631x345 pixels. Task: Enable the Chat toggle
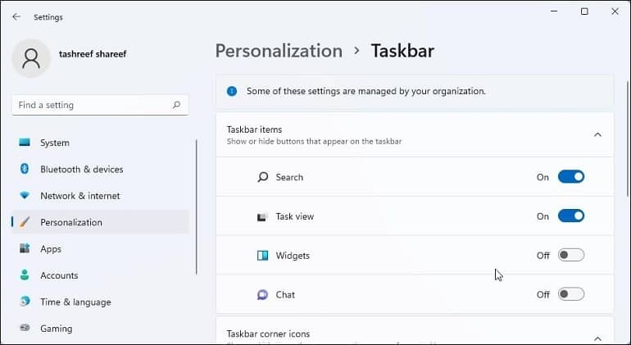[x=570, y=294]
